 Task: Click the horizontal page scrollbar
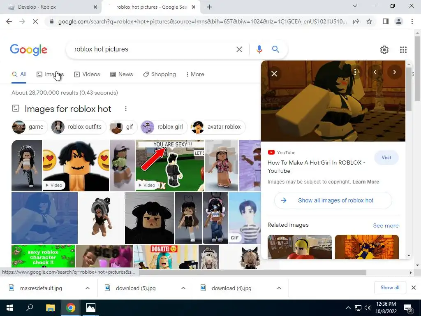coord(252,272)
